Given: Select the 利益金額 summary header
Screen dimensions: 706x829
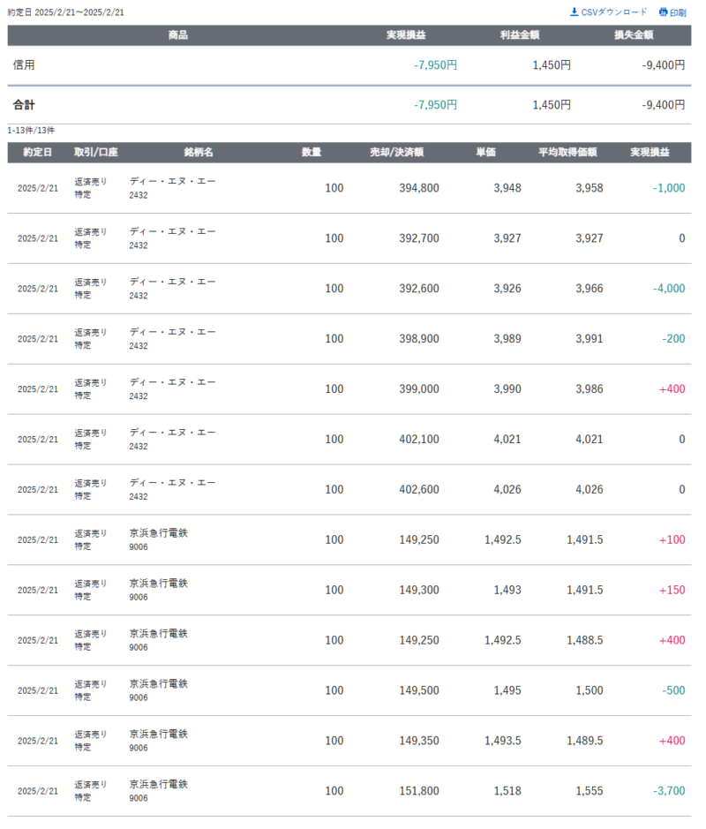Looking at the screenshot, I should click(x=520, y=35).
